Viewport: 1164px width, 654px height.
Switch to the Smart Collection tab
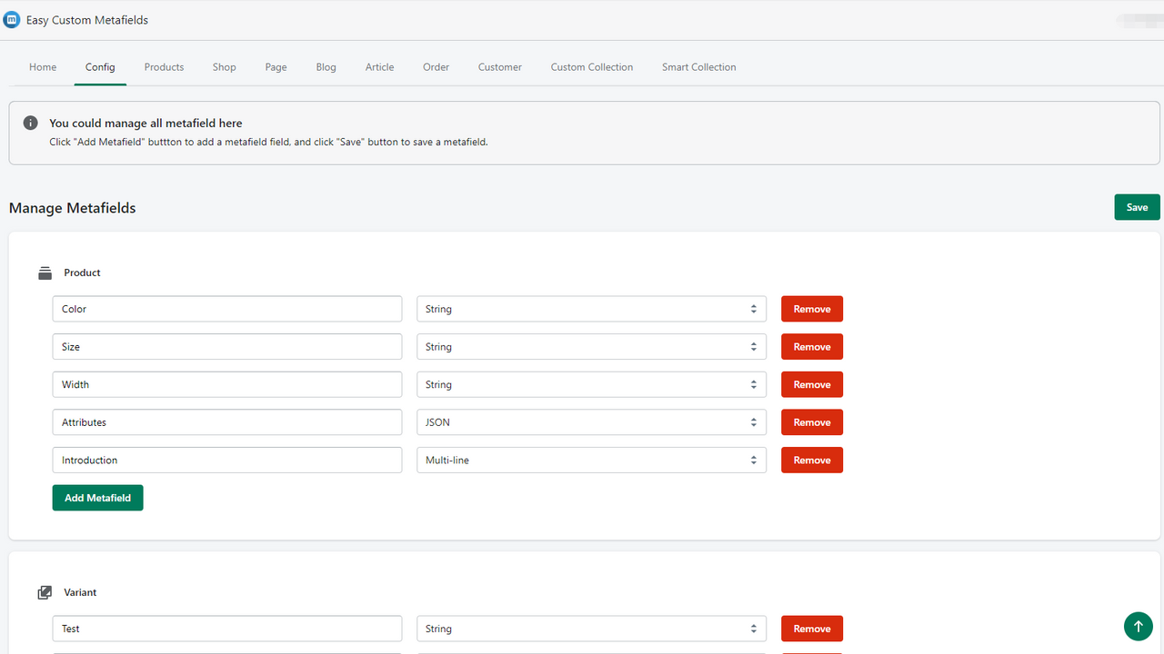[x=699, y=67]
